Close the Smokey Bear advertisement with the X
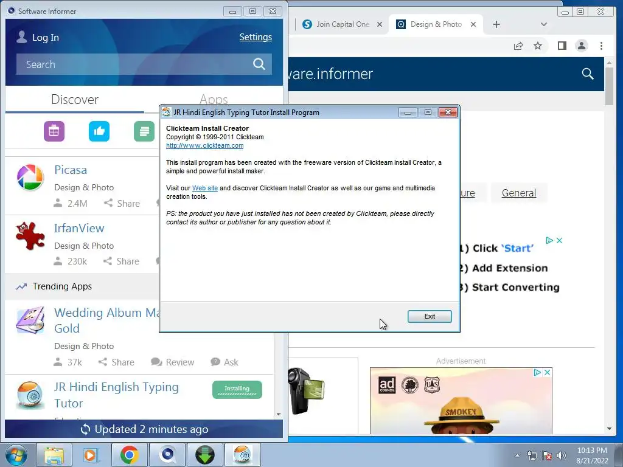 click(x=547, y=373)
